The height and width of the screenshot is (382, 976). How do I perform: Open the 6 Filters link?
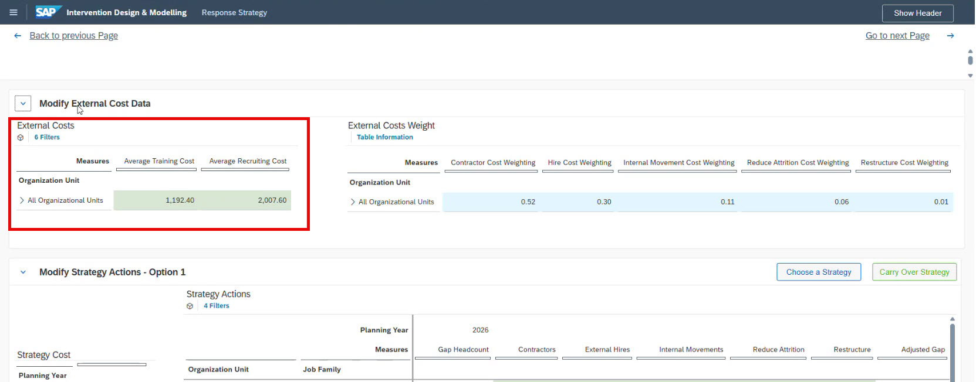(47, 138)
